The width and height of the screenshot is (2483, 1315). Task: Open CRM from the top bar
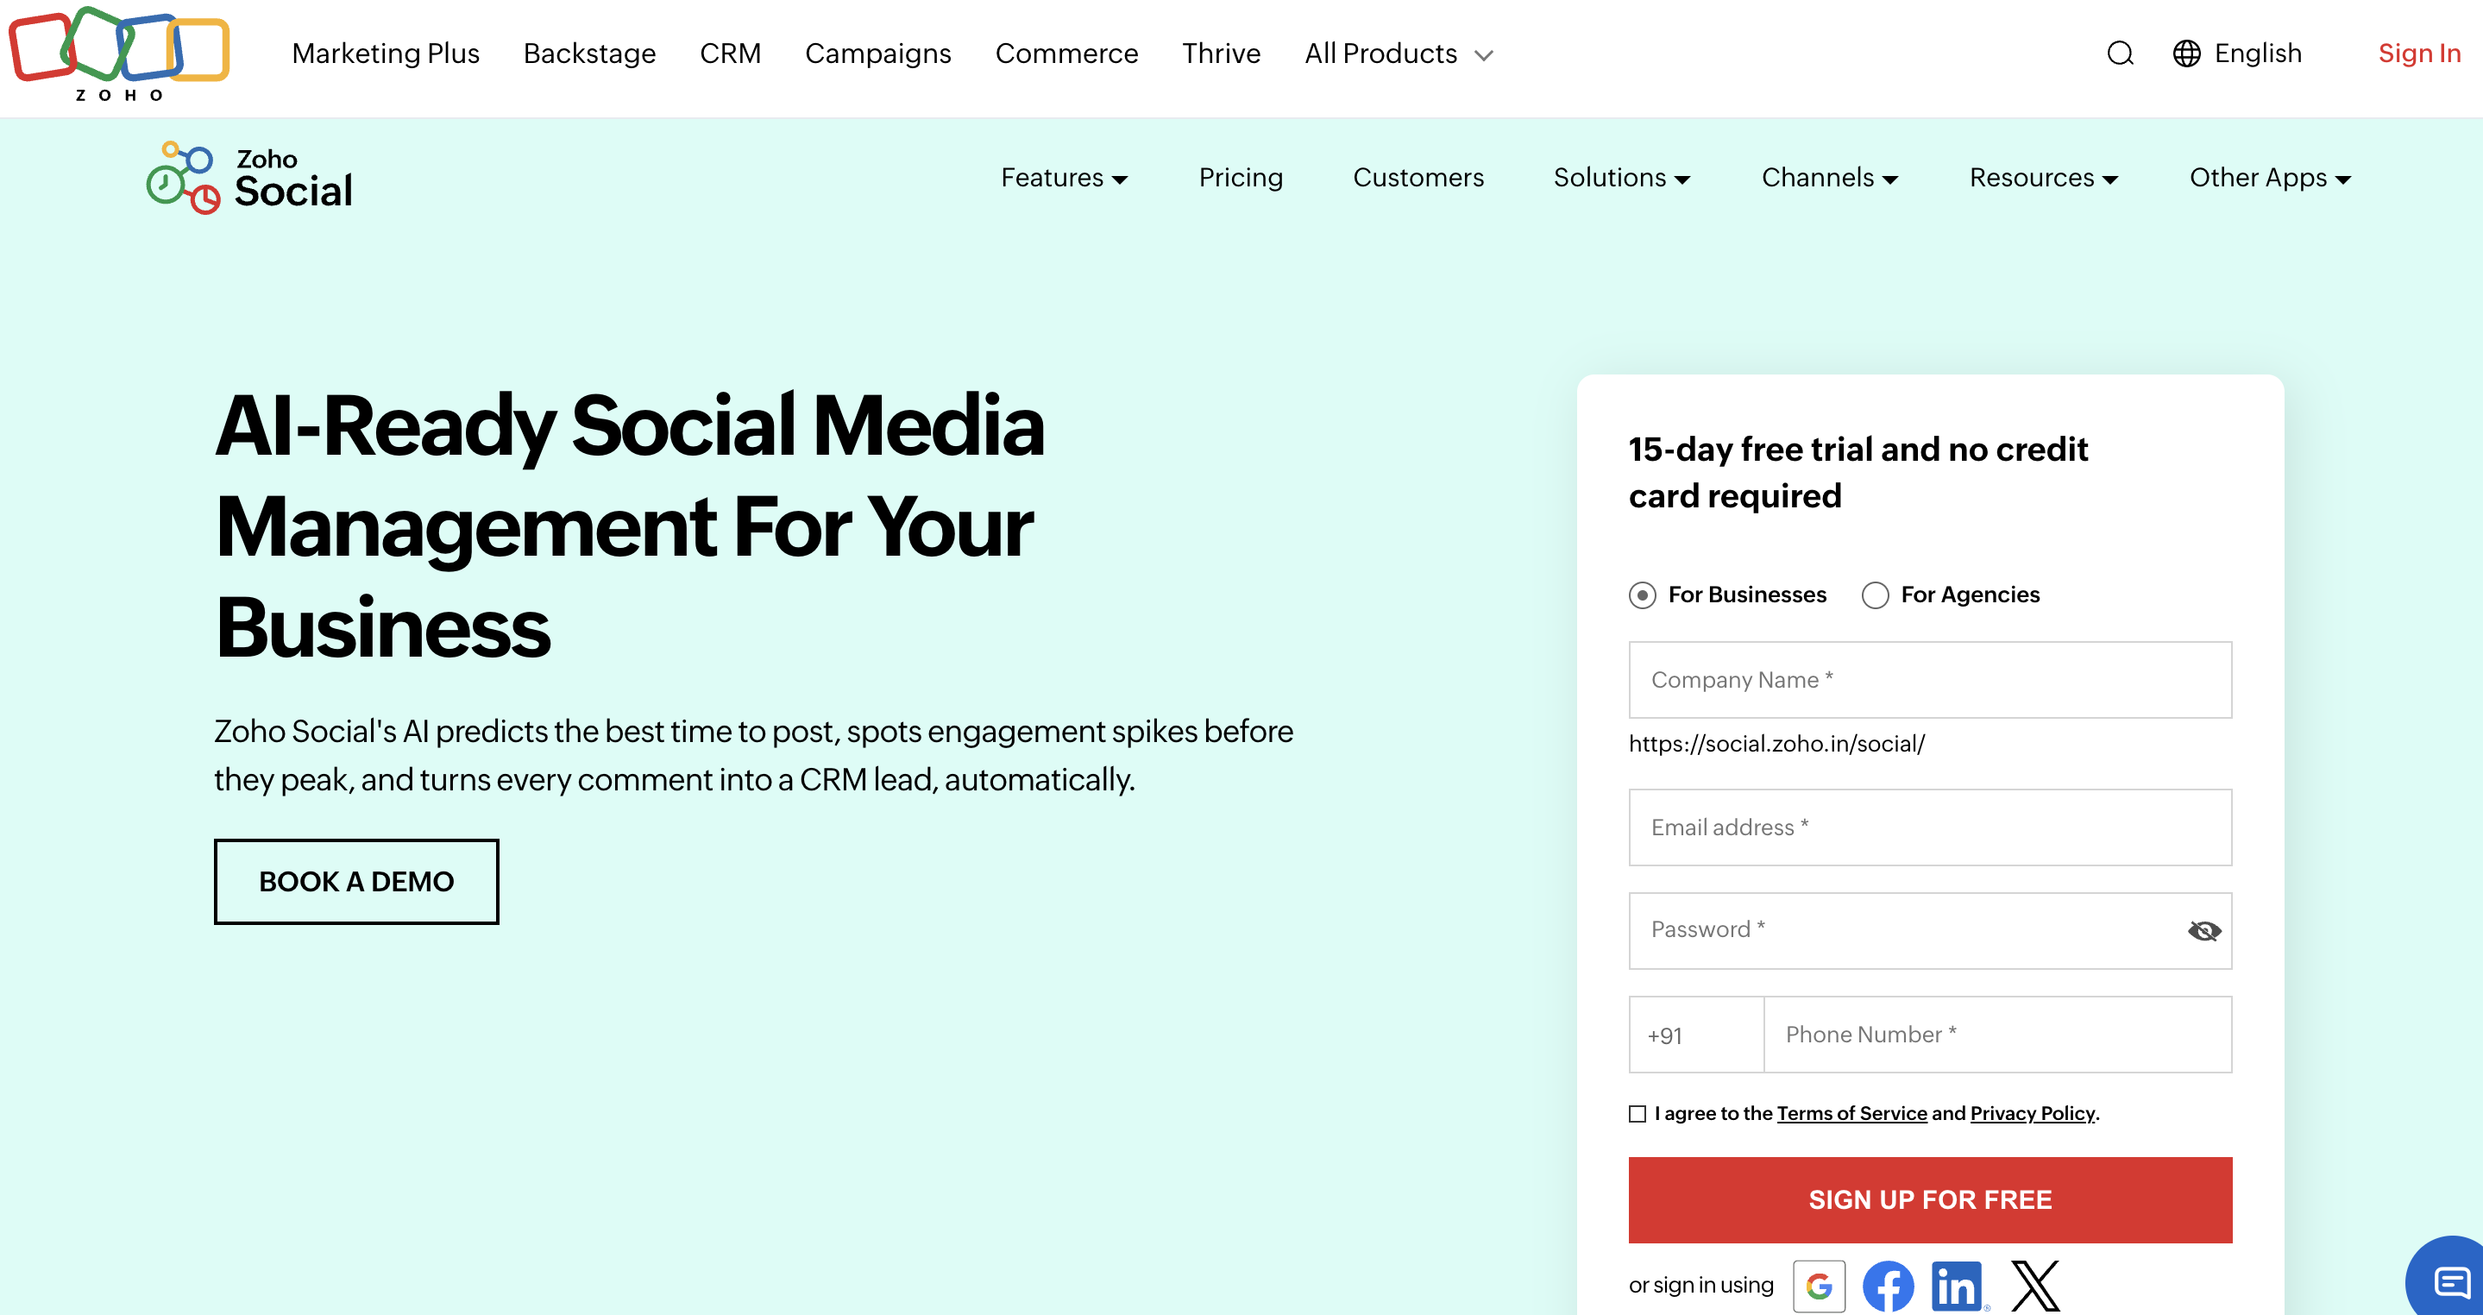click(730, 53)
